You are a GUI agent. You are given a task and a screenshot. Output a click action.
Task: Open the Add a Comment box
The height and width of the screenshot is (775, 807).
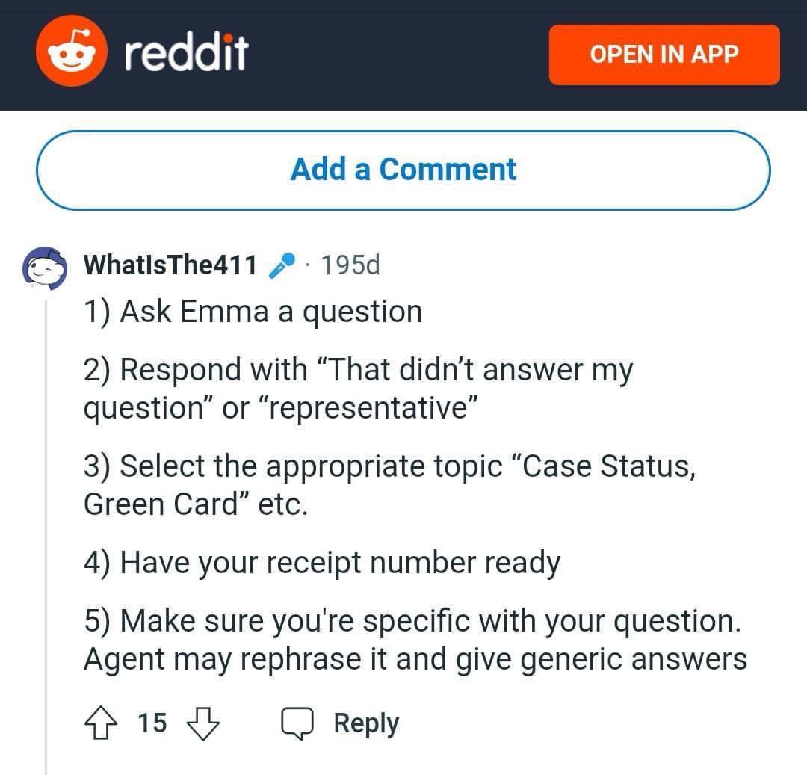[x=403, y=170]
